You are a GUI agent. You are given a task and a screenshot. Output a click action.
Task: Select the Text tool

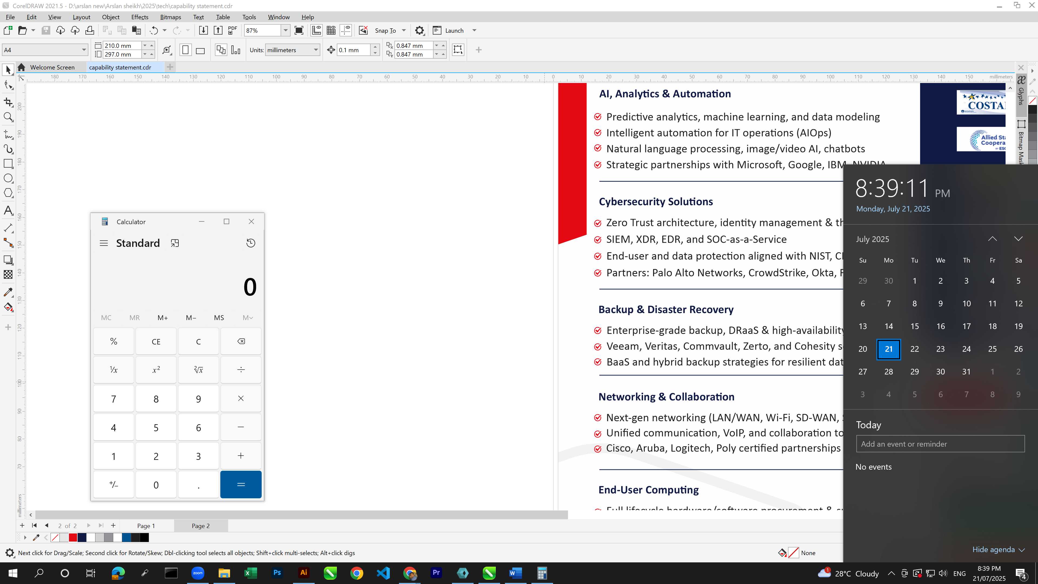(x=8, y=210)
